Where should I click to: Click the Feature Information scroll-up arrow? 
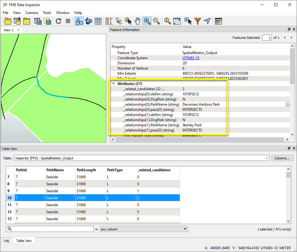[292, 46]
